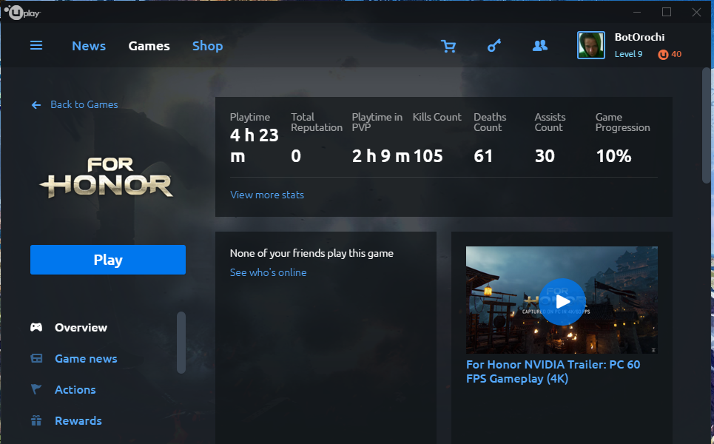Screen dimensions: 714x444
Task: Click the BotOrochi profile avatar
Action: click(x=591, y=45)
